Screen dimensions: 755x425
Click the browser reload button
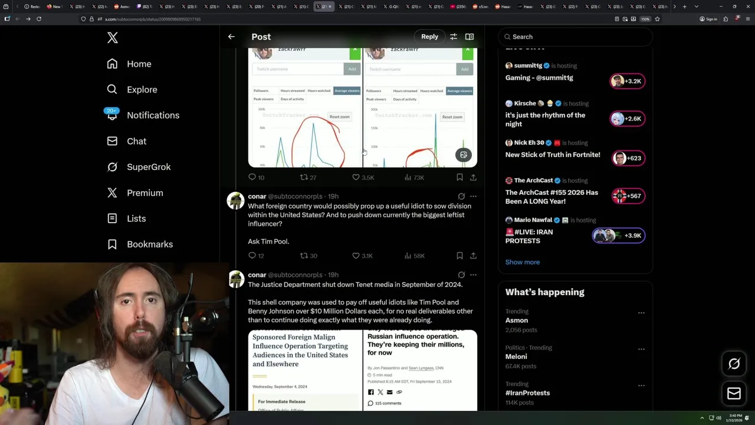click(39, 19)
